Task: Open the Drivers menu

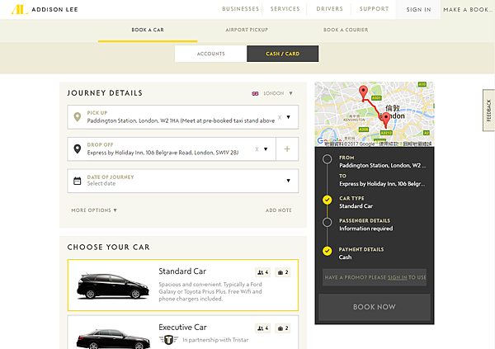Action: 329,9
